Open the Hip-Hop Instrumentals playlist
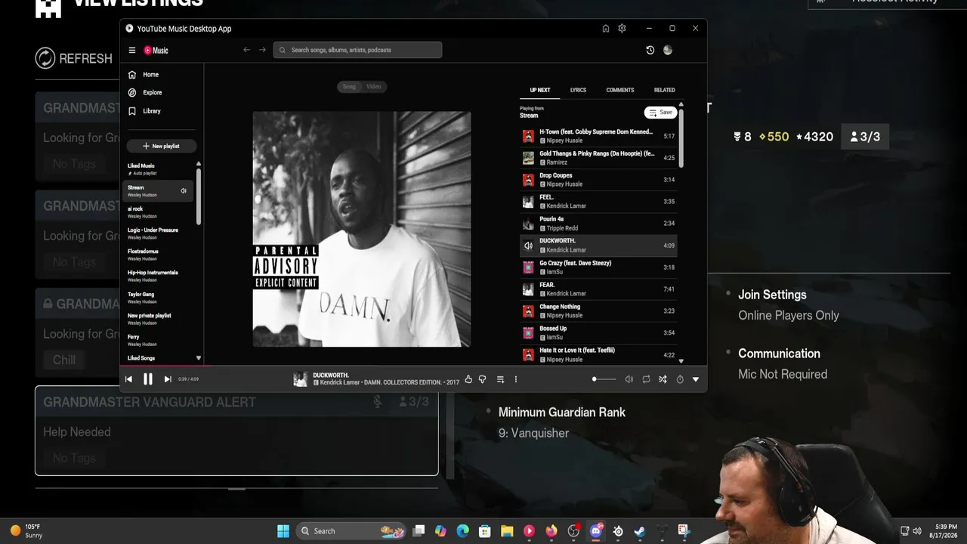967x544 pixels. point(159,276)
